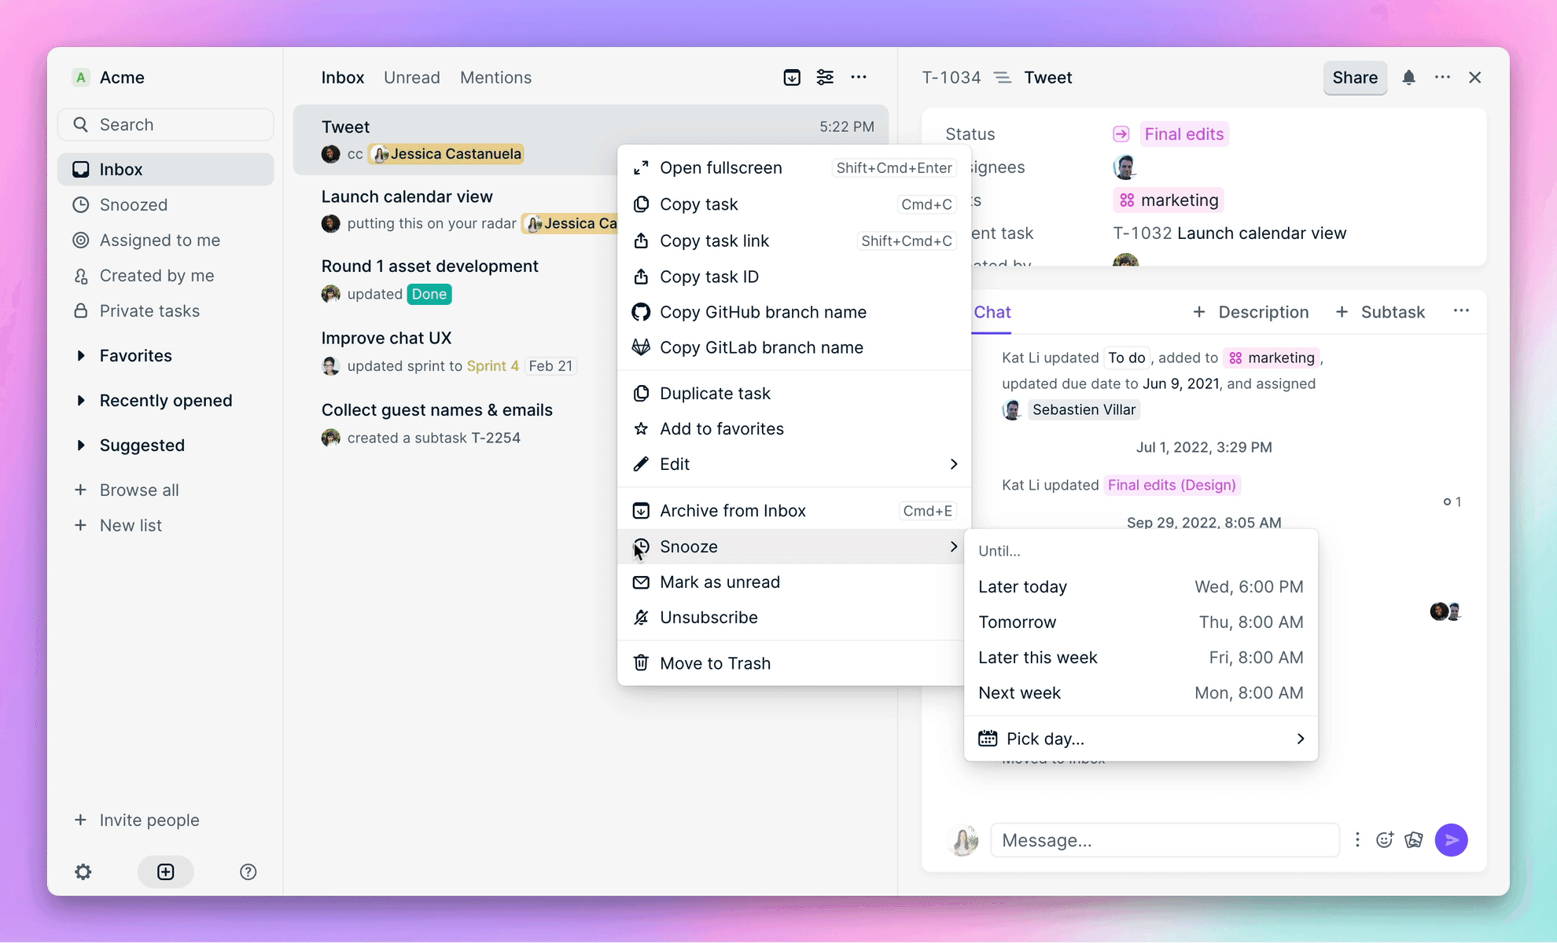The width and height of the screenshot is (1557, 943).
Task: Click the task type icon beside T-1034
Action: click(1003, 77)
